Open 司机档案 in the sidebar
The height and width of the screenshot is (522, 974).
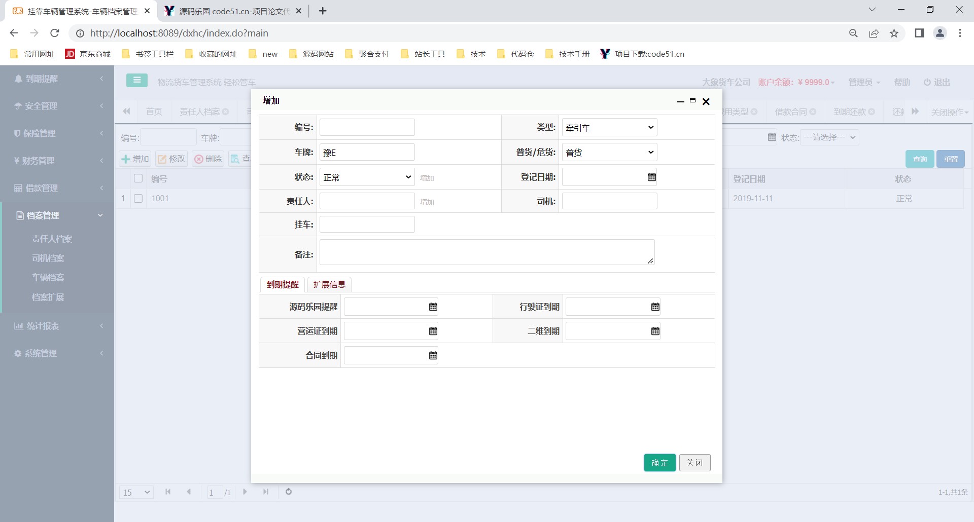click(x=48, y=258)
